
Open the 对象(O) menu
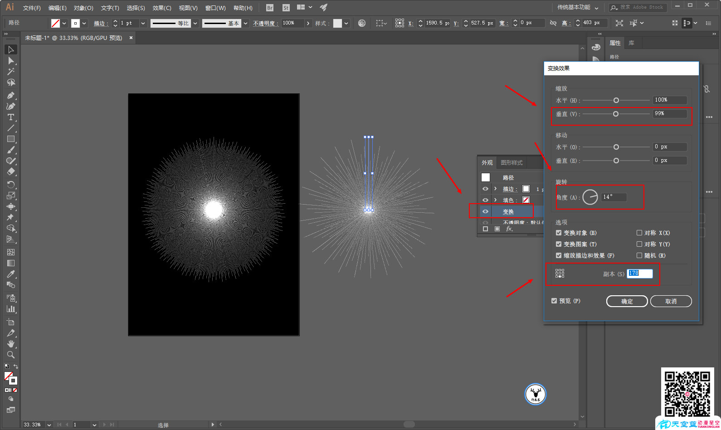[83, 8]
